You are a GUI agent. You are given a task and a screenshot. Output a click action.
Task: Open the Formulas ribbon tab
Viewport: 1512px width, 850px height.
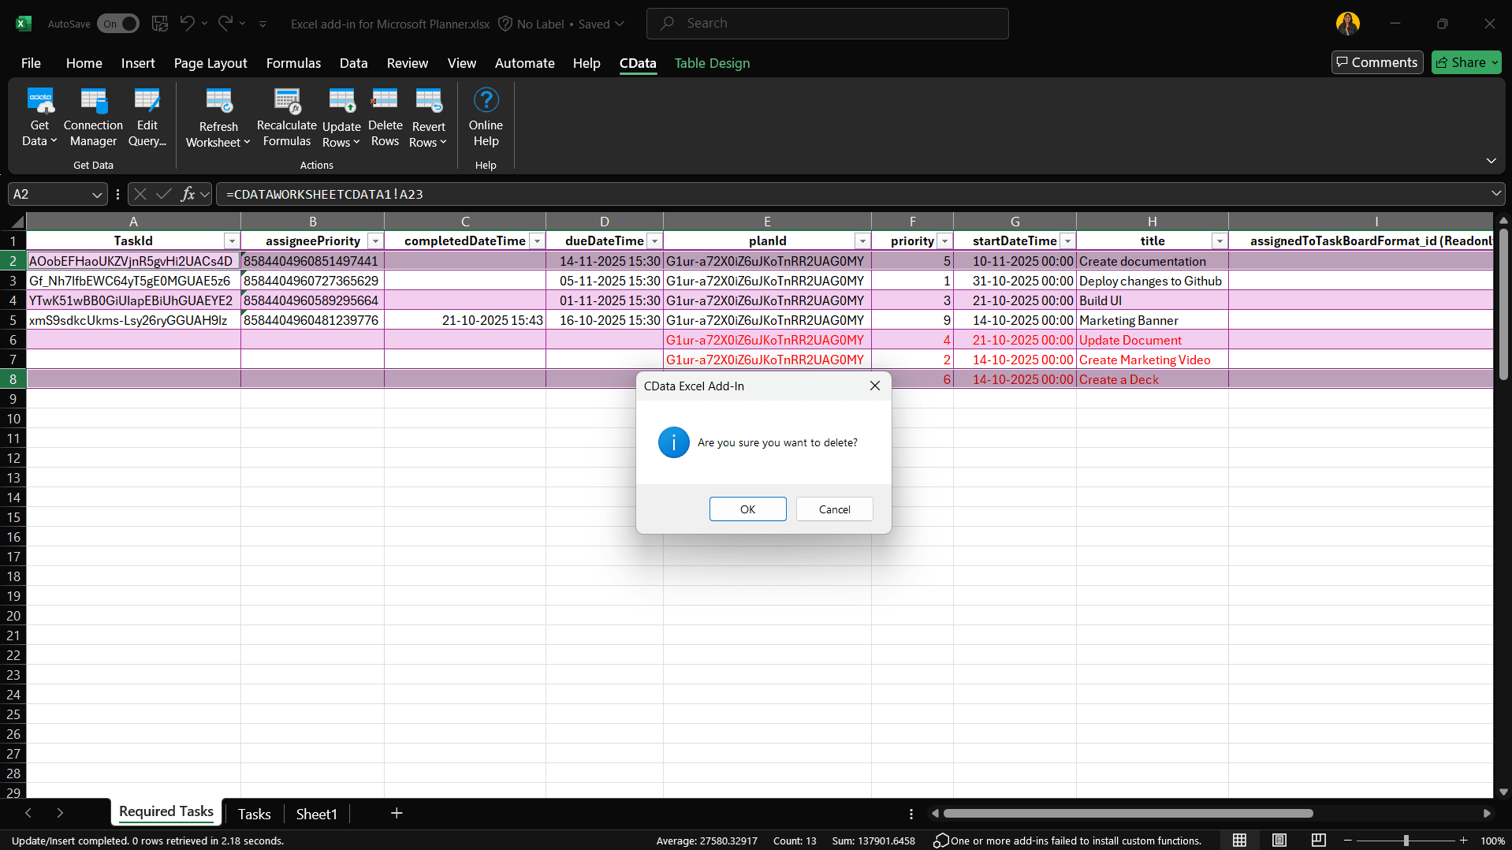[293, 63]
